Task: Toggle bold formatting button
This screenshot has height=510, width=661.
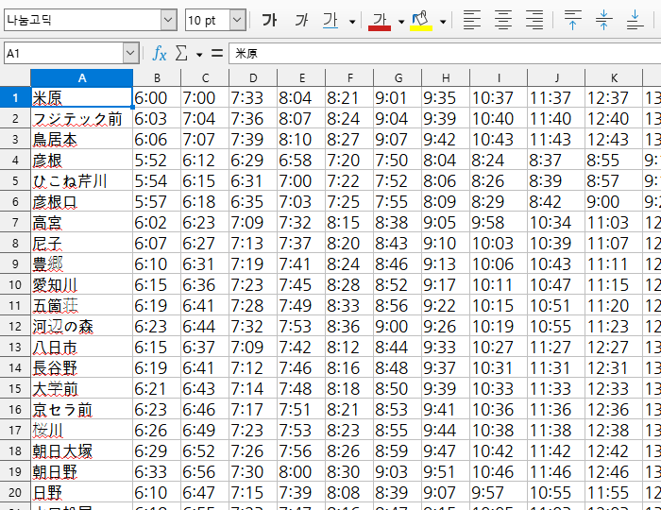Action: pyautogui.click(x=269, y=20)
